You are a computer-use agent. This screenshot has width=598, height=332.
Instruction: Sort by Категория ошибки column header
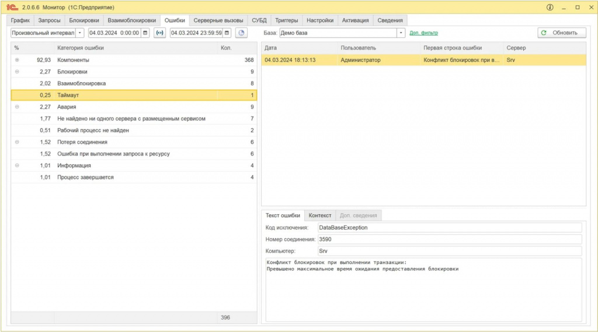[x=135, y=48]
